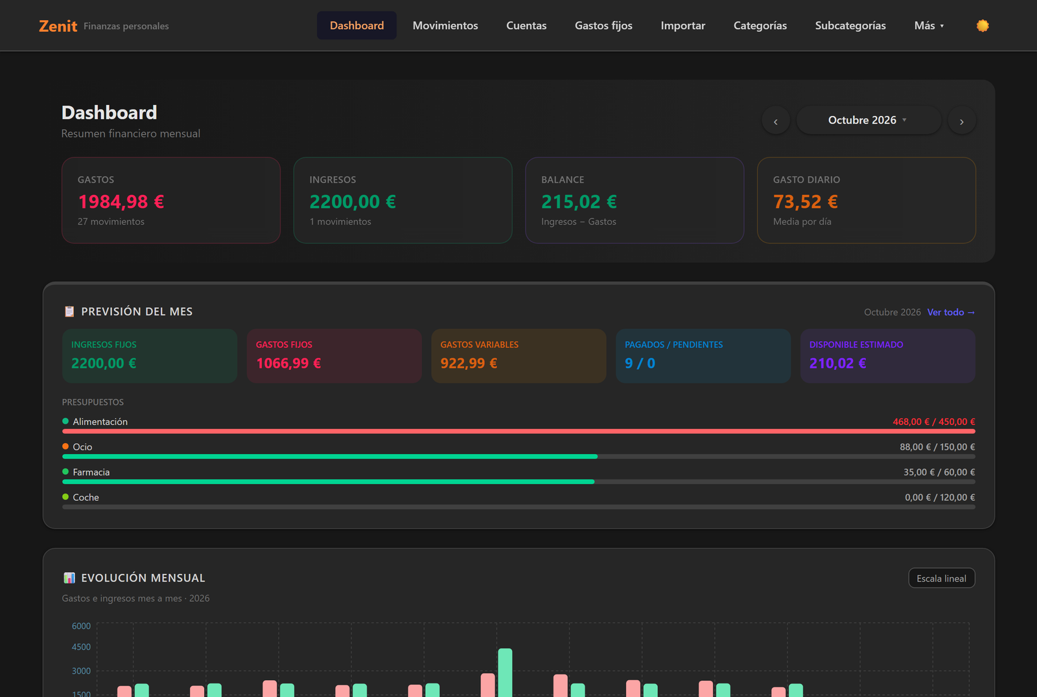Go to Importar page
The image size is (1037, 697).
coord(683,26)
